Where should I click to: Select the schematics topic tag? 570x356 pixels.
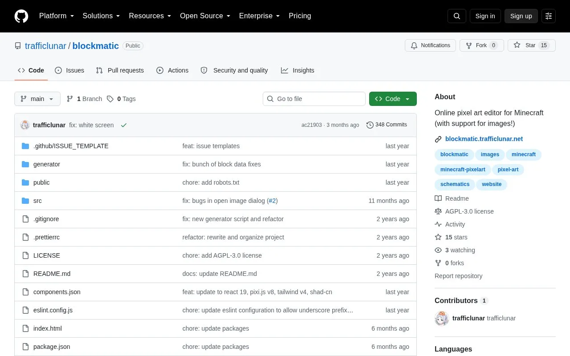(455, 184)
